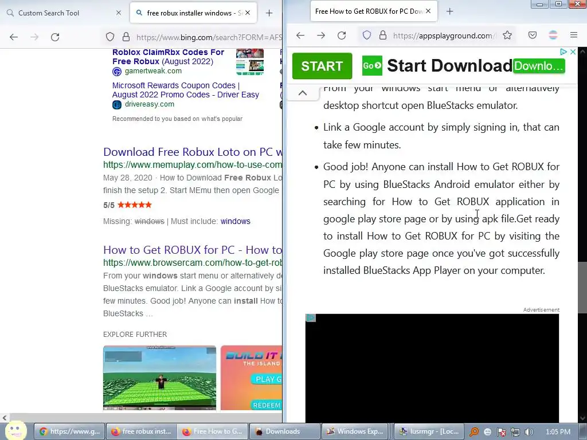This screenshot has height=440, width=587.
Task: Open the memuplay.com result URL
Action: point(193,164)
